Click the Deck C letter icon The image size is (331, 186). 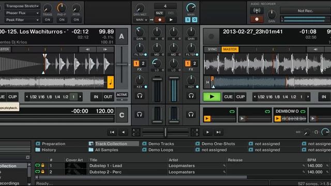click(x=122, y=115)
